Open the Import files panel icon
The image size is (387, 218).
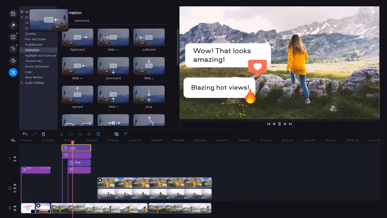[x=13, y=14]
